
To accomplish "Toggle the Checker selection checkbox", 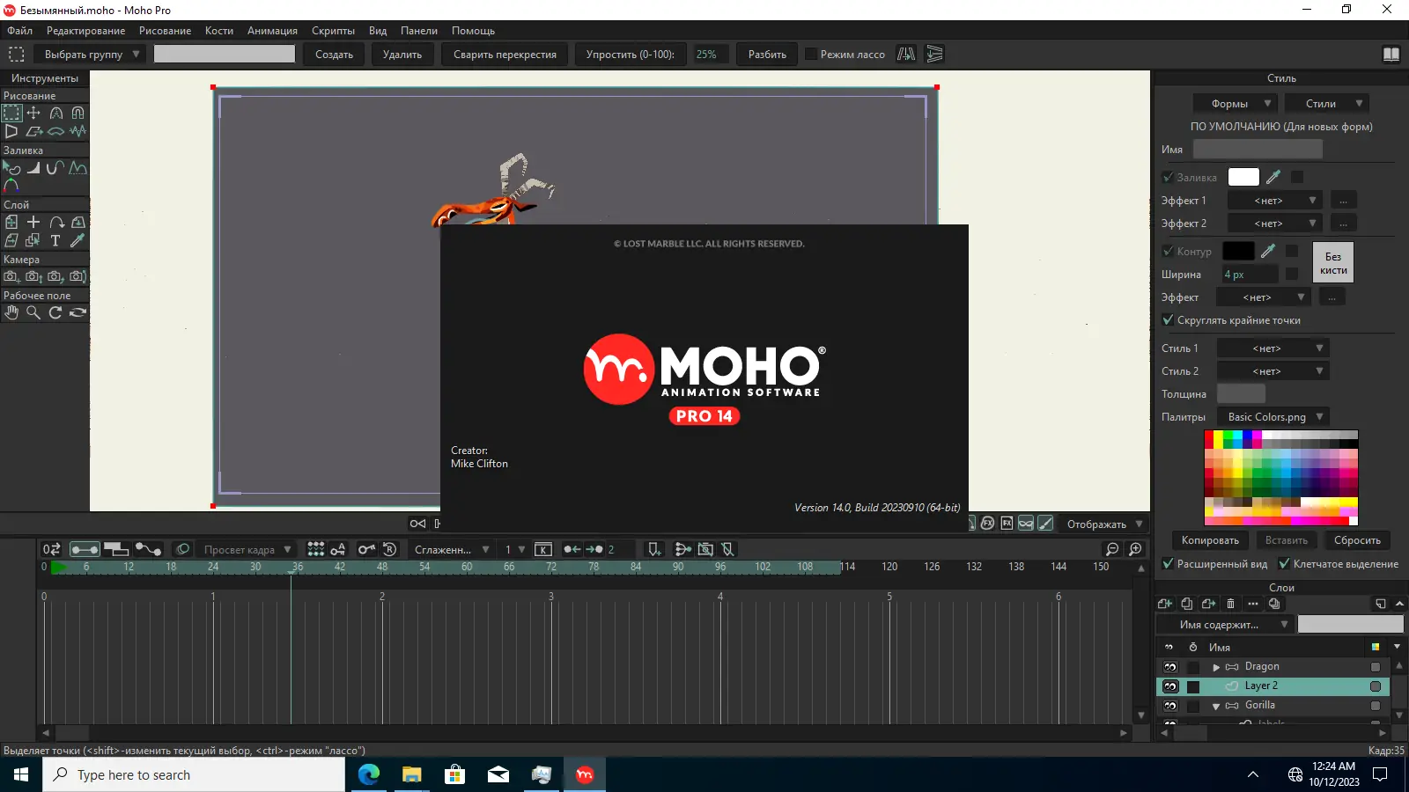I will [1284, 563].
